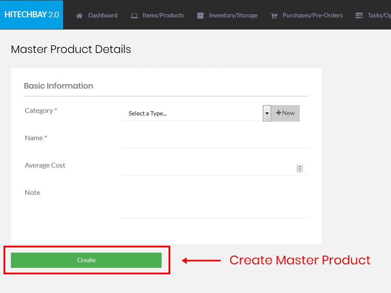Click inside the Note text area
Image resolution: width=391 pixels, height=293 pixels.
click(x=215, y=202)
